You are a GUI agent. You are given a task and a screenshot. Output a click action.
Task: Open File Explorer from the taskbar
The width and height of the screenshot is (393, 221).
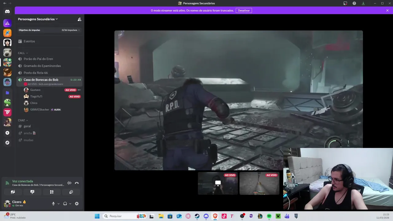pos(161,216)
